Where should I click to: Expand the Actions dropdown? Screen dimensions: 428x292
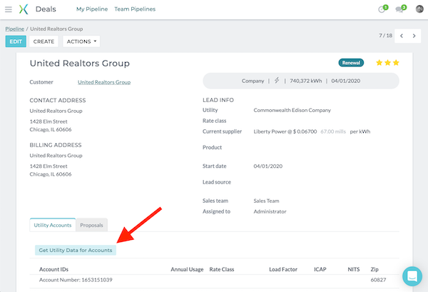click(81, 41)
